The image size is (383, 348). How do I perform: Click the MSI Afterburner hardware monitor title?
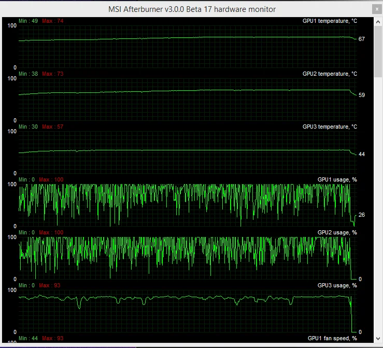point(192,9)
